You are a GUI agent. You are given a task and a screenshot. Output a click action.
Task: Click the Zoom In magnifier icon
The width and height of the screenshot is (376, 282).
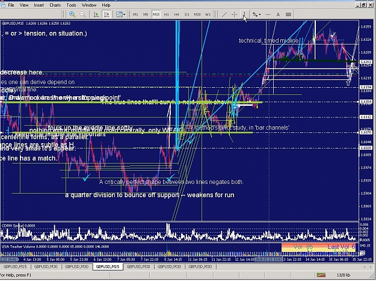(72, 14)
